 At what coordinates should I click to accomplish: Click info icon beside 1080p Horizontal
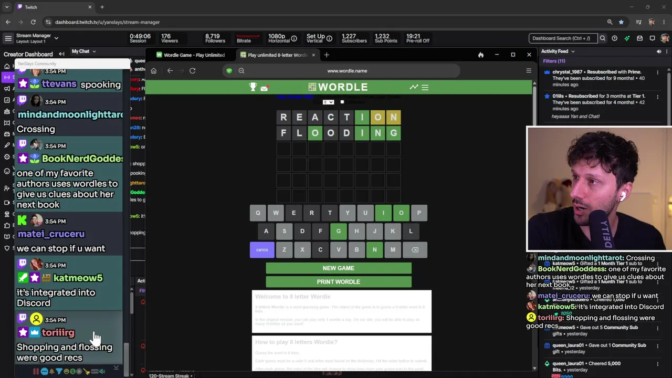[x=294, y=38]
